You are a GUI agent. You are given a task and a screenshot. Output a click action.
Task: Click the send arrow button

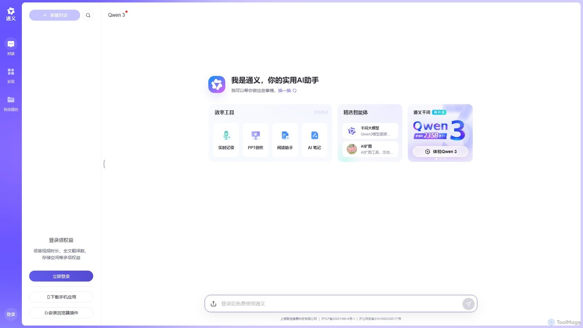coord(468,304)
